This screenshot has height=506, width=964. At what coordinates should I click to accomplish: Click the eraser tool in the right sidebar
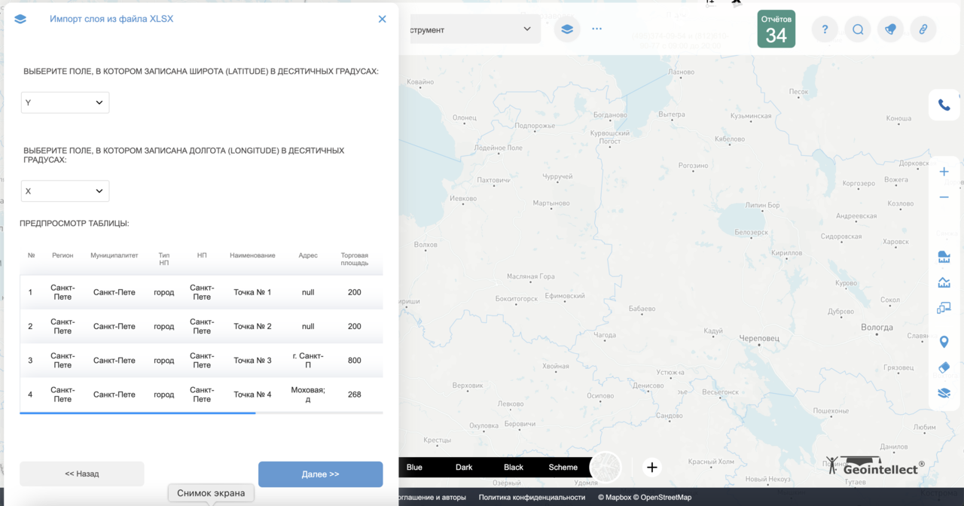[944, 367]
